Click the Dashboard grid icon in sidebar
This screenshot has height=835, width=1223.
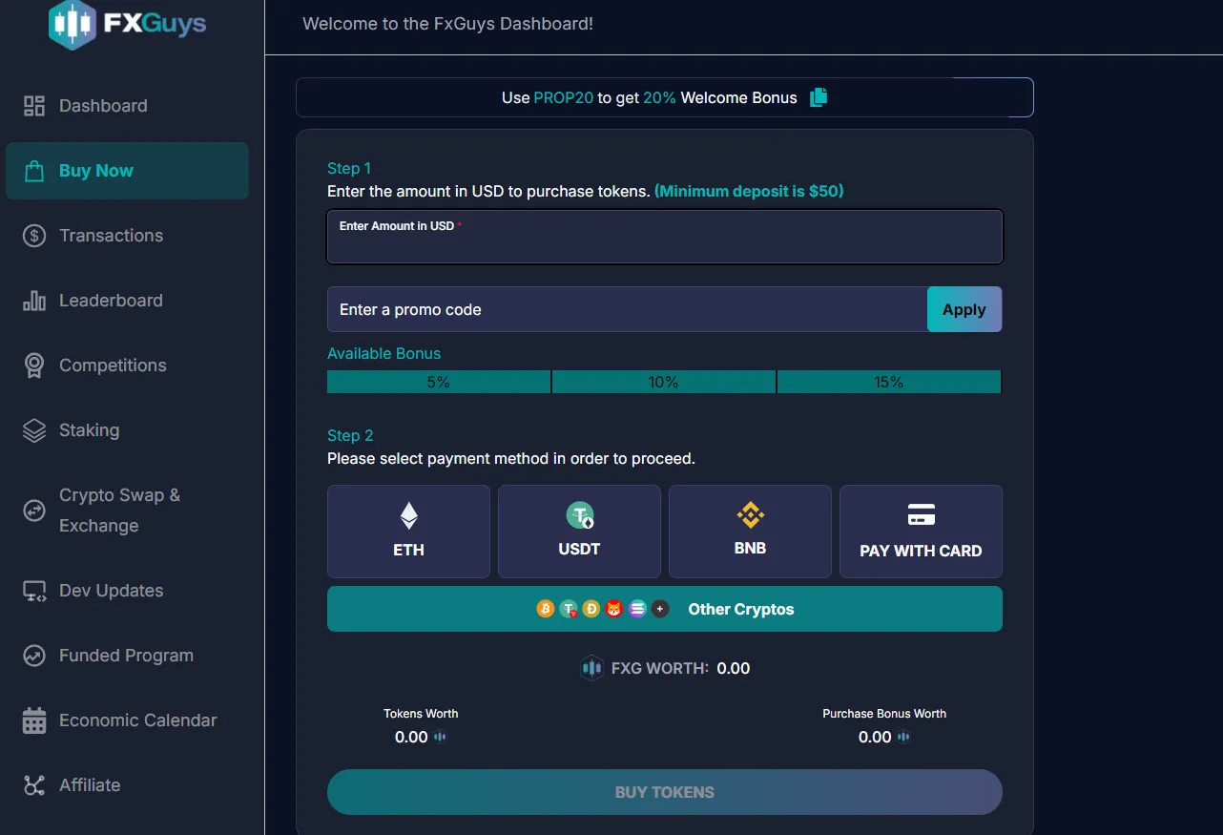point(34,106)
